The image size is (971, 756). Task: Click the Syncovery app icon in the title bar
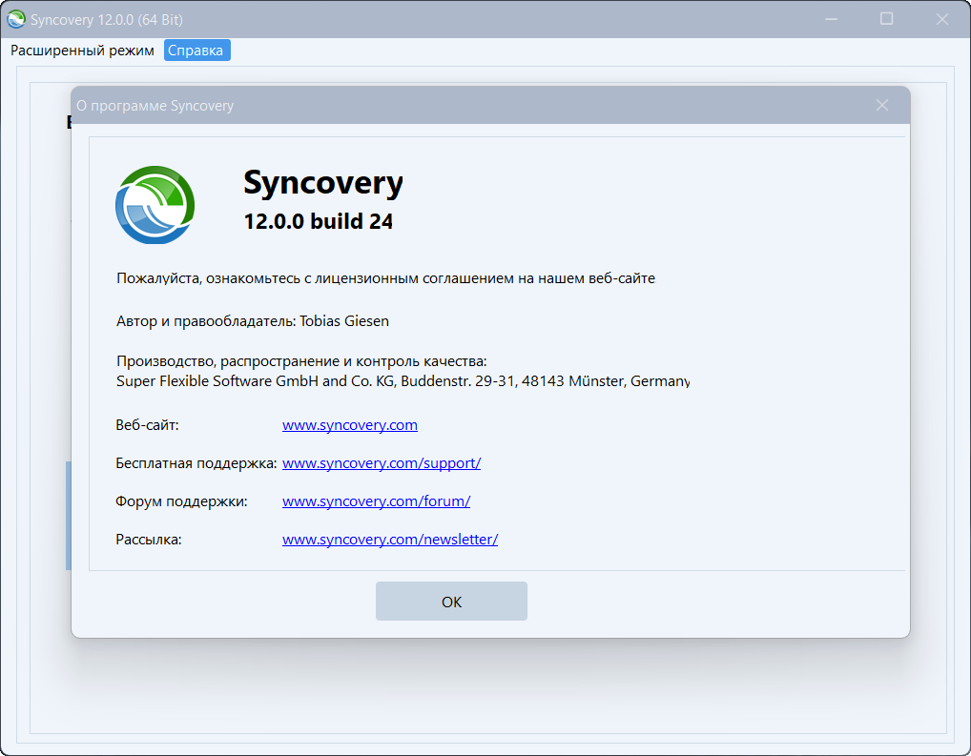tap(15, 19)
